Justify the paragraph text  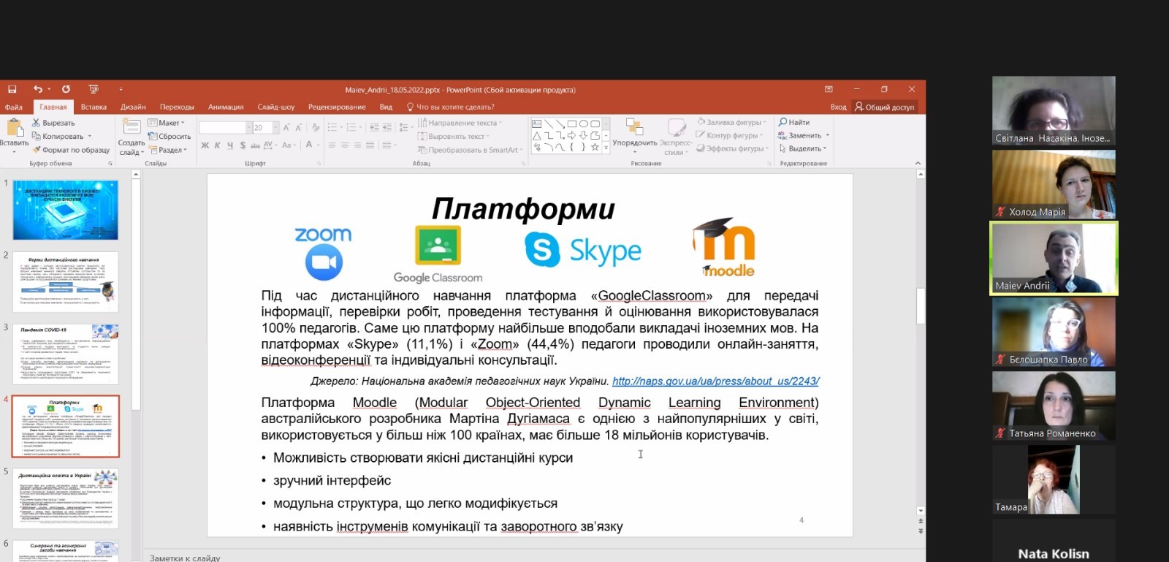370,145
